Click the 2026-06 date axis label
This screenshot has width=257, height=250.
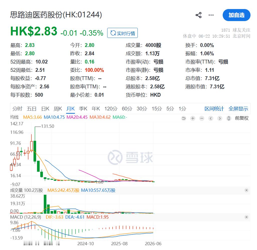153,243
